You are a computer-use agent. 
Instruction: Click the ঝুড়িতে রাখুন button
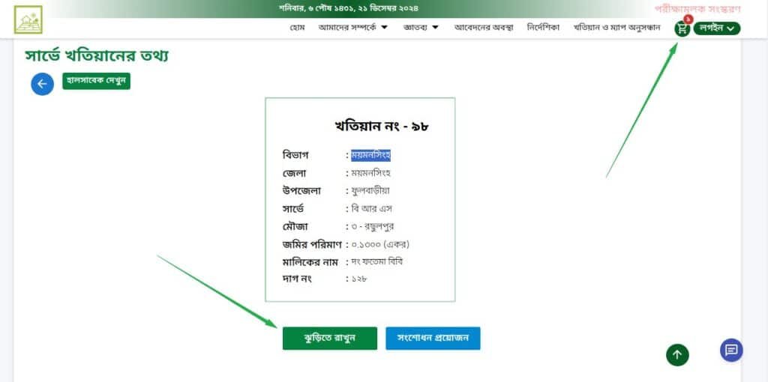click(x=330, y=339)
